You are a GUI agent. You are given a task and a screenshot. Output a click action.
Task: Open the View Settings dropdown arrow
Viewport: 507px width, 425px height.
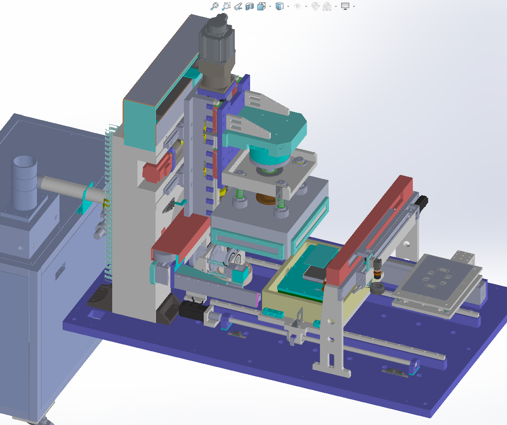pos(354,6)
